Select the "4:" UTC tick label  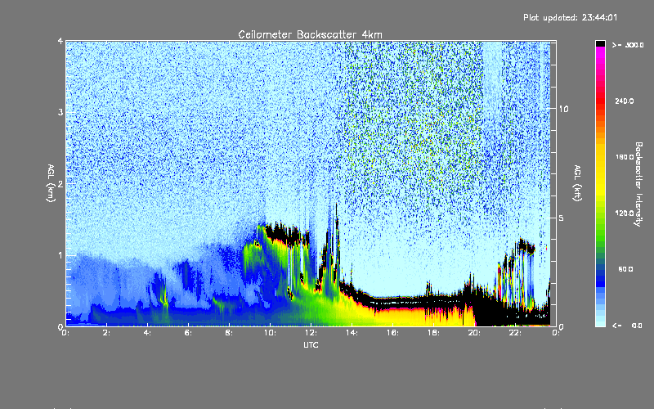click(x=147, y=333)
